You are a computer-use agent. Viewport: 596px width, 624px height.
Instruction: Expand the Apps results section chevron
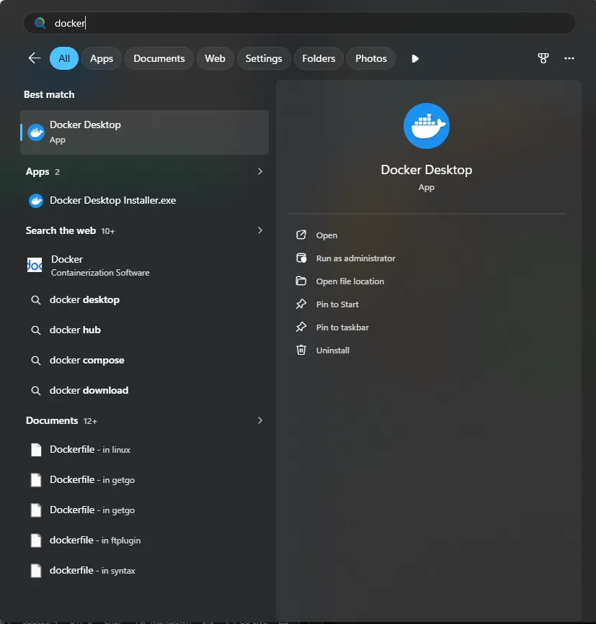[260, 171]
